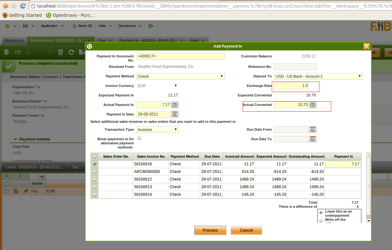Refresh the Sales Invoice with toolbar reload icon
Image resolution: width=392 pixels, height=250 pixels.
(x=71, y=52)
